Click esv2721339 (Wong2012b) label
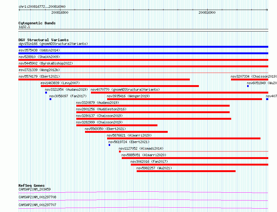Screen dimensions: 277x212 [39, 70]
